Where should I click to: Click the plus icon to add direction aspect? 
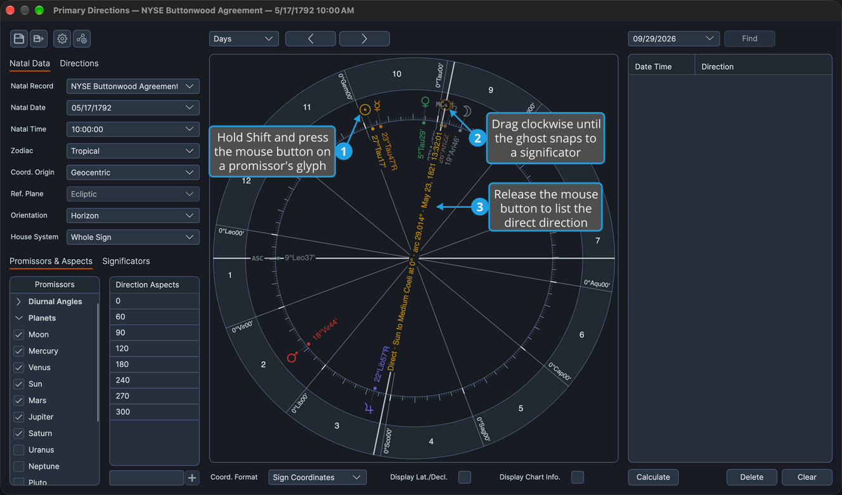click(192, 478)
